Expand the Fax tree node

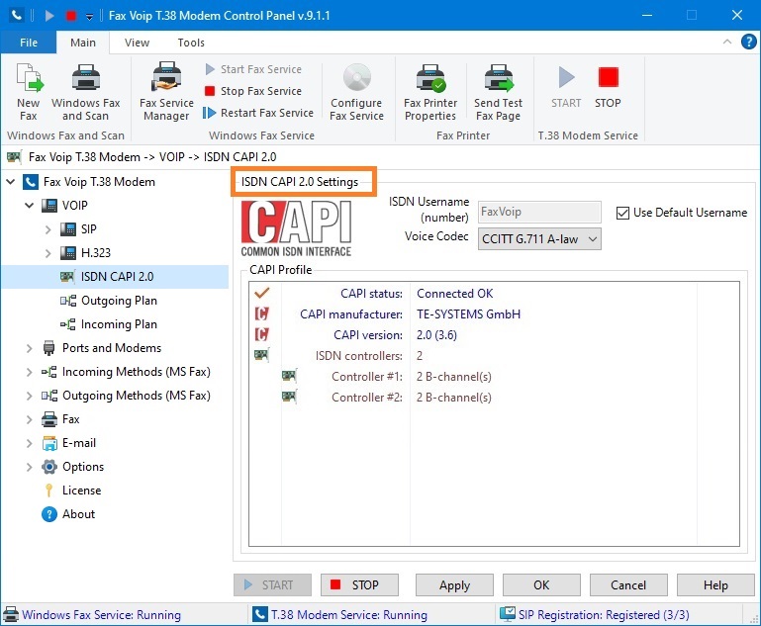[29, 419]
